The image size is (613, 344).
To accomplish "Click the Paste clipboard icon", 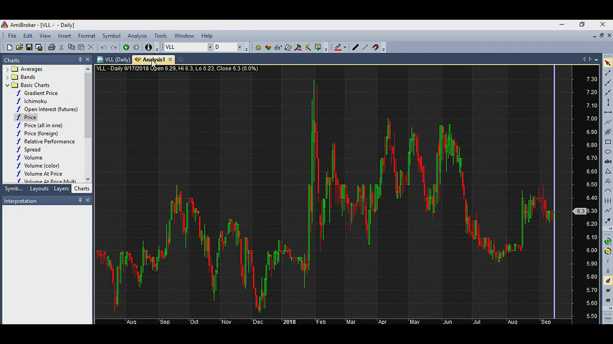I will [81, 47].
